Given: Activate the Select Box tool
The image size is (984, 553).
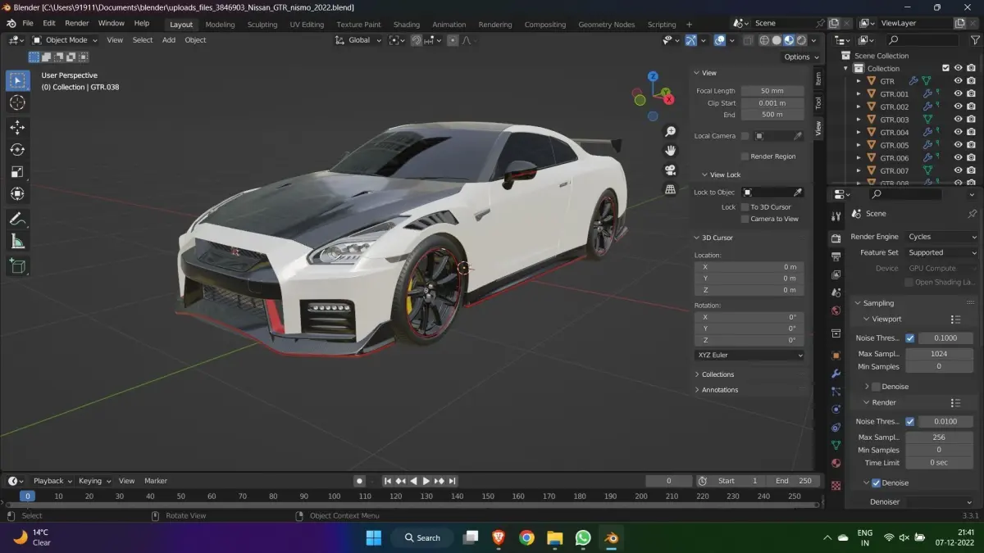Looking at the screenshot, I should pyautogui.click(x=18, y=80).
